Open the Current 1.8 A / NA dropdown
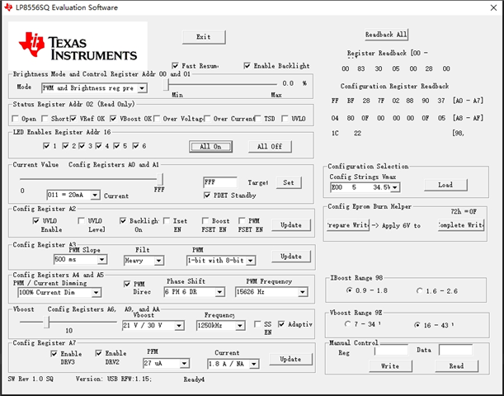 pyautogui.click(x=233, y=364)
